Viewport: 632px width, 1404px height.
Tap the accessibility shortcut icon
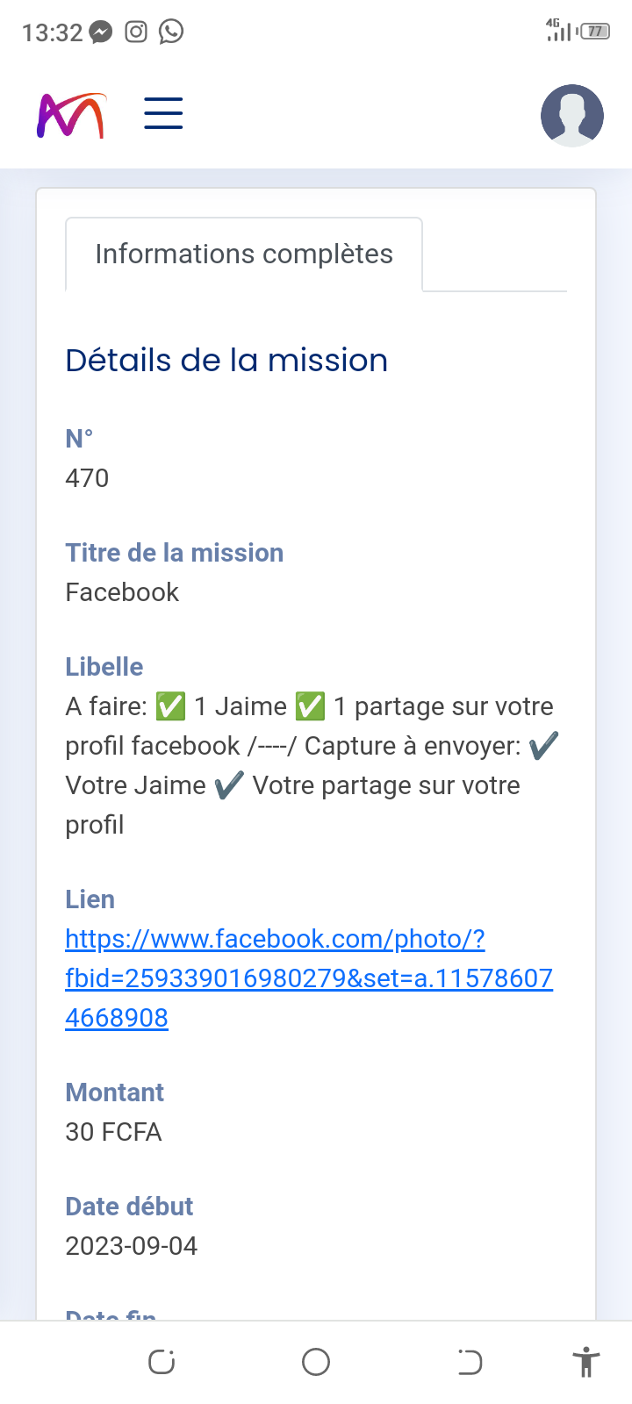pyautogui.click(x=585, y=1362)
